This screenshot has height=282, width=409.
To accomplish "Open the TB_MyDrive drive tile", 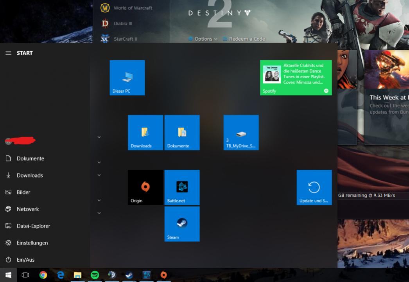I will pos(241,133).
